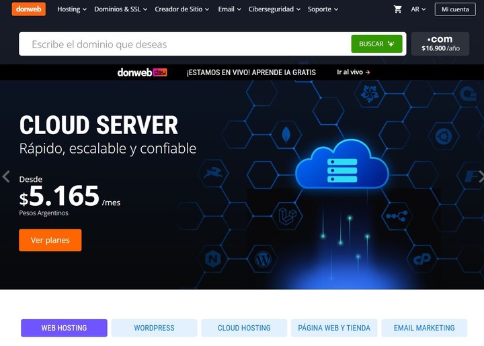
Task: Click the Mi cuenta button
Action: coord(455,9)
